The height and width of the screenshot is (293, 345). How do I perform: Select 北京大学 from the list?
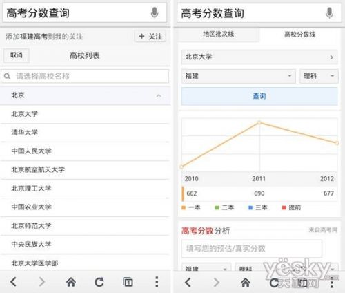[x=85, y=114]
